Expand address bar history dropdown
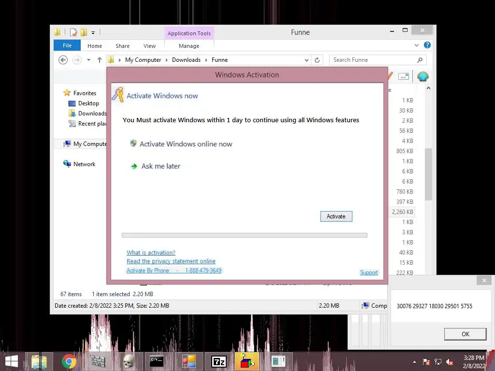This screenshot has height=371, width=495. coord(306,60)
